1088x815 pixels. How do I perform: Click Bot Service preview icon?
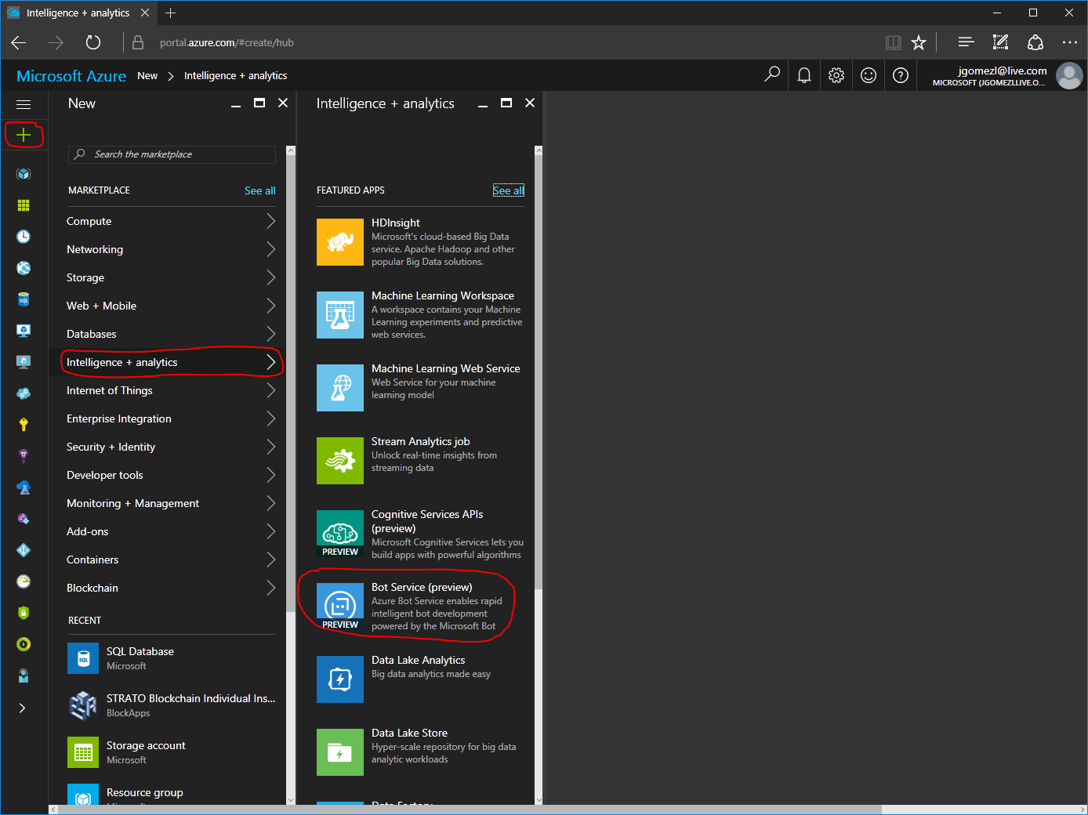point(340,607)
